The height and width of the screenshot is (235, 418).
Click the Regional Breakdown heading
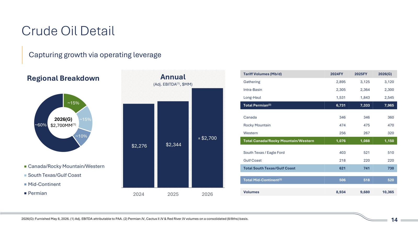point(63,78)
